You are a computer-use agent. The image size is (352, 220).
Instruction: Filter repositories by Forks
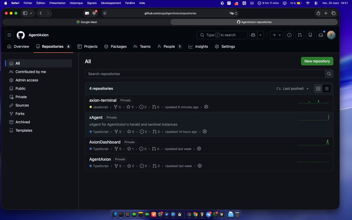tap(40, 114)
